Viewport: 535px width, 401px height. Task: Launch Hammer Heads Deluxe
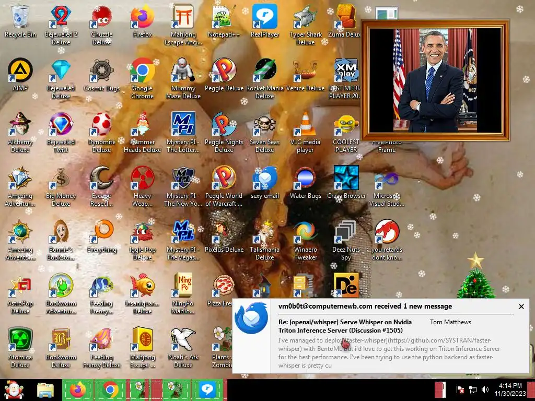coord(142,132)
